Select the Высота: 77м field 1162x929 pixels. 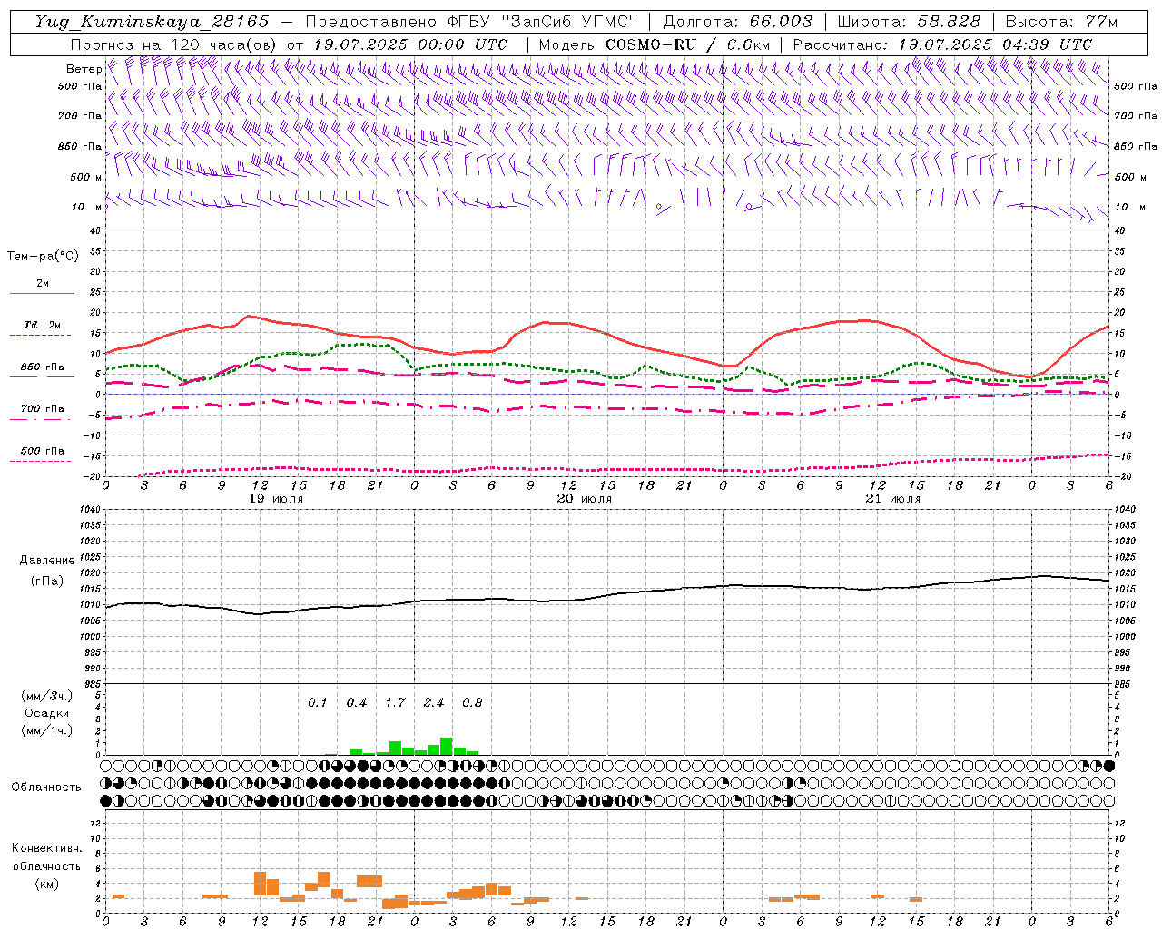[x=1061, y=22]
